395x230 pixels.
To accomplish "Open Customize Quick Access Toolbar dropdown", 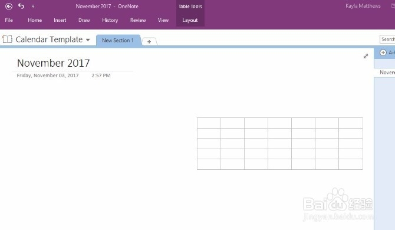I will pos(33,6).
